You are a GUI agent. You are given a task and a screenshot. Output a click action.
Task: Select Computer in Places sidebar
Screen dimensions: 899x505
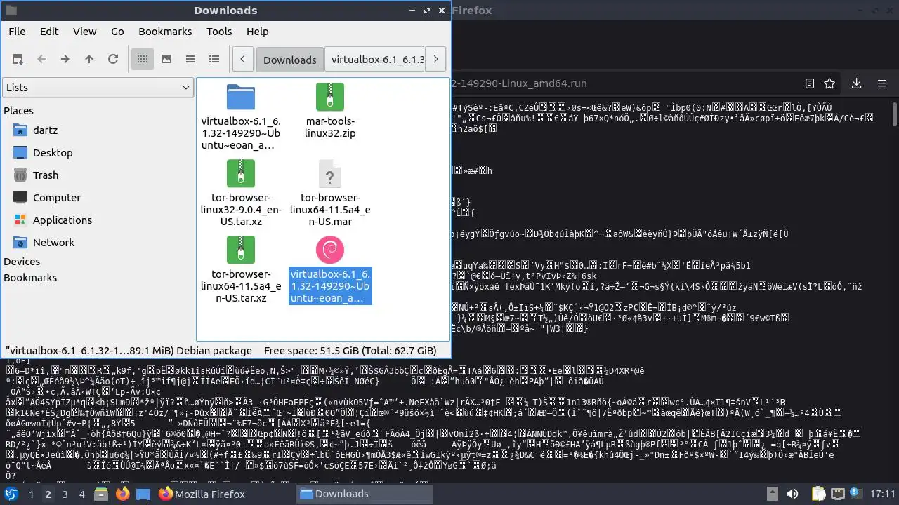point(56,198)
